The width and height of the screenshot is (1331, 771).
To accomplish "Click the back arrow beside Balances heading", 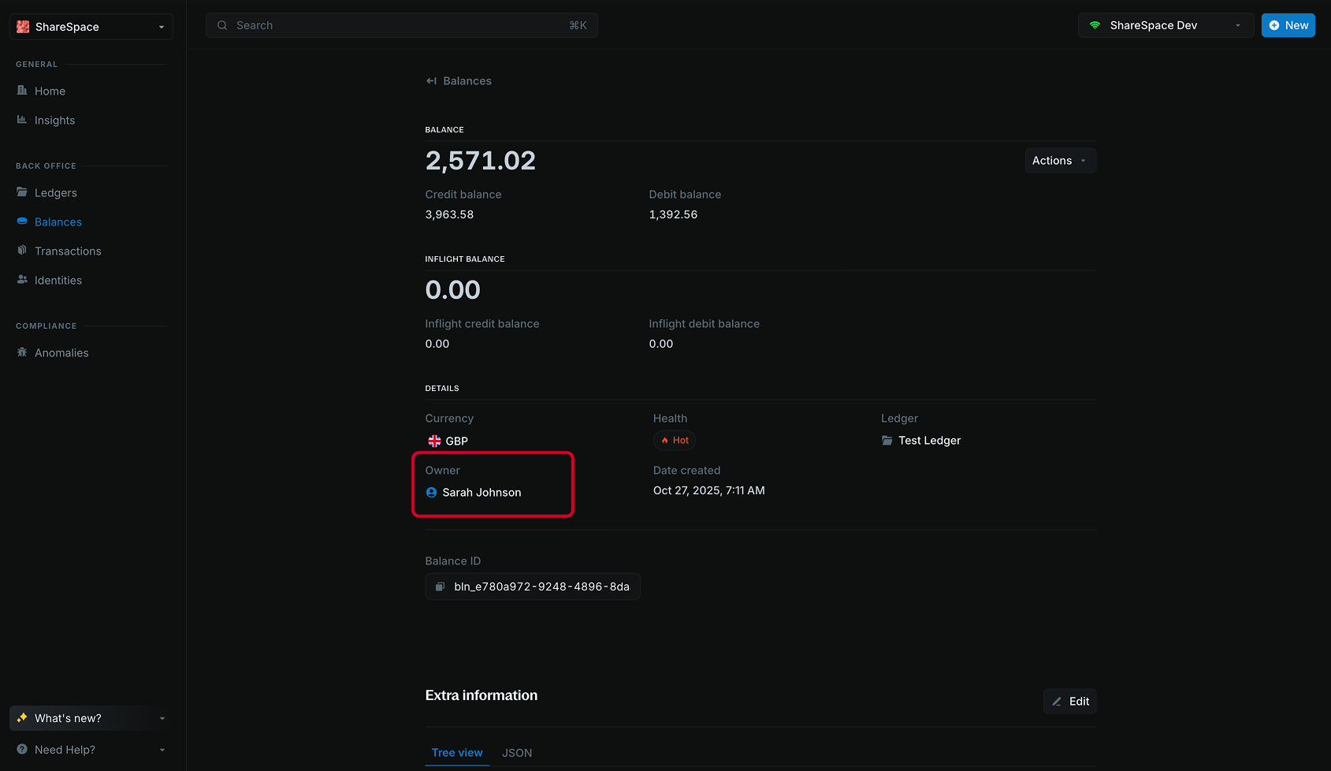I will 430,80.
